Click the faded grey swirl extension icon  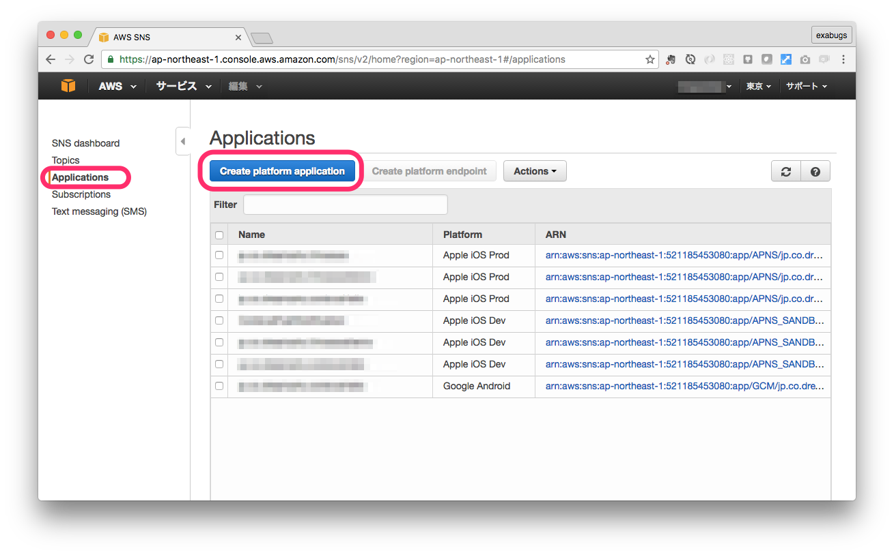[x=710, y=59]
